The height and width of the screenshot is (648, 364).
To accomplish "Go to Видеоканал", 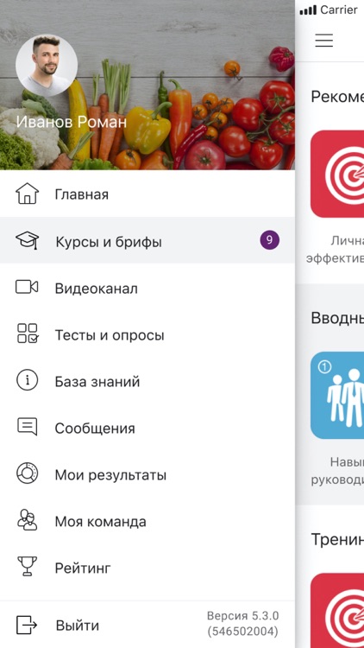I will (x=147, y=287).
